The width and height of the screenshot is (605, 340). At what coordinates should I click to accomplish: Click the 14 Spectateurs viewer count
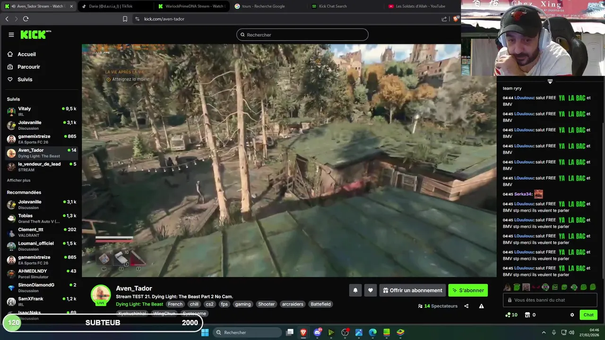438,306
